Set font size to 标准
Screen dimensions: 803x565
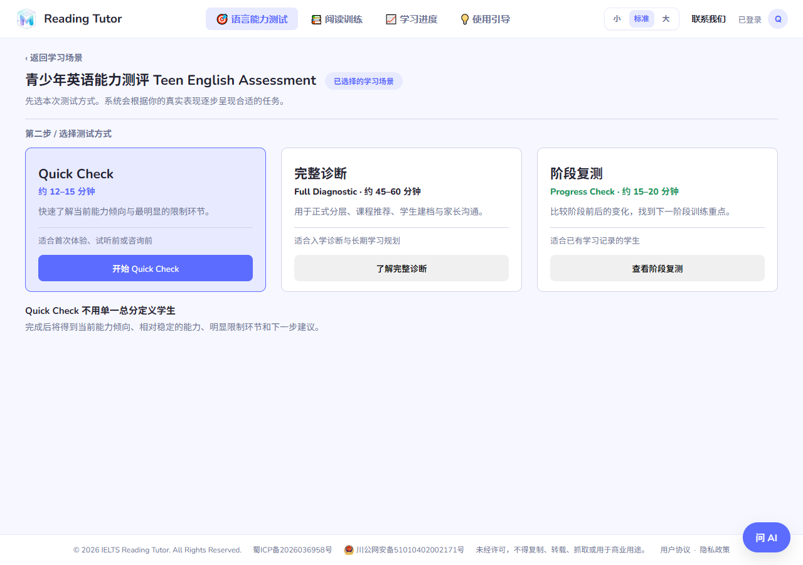(641, 19)
